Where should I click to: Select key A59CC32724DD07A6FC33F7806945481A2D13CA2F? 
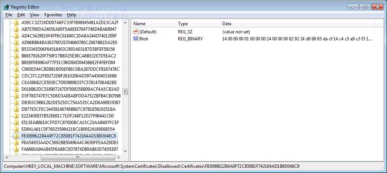pos(70,23)
